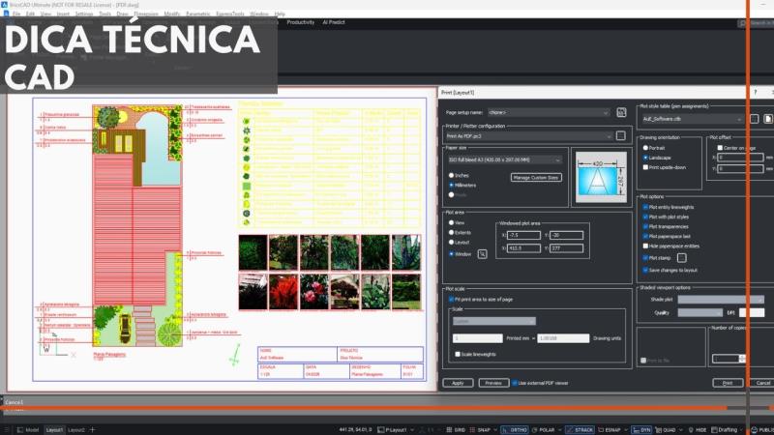Click the plot stamp settings icon
Viewport: 774px width, 435px height.
[x=680, y=258]
